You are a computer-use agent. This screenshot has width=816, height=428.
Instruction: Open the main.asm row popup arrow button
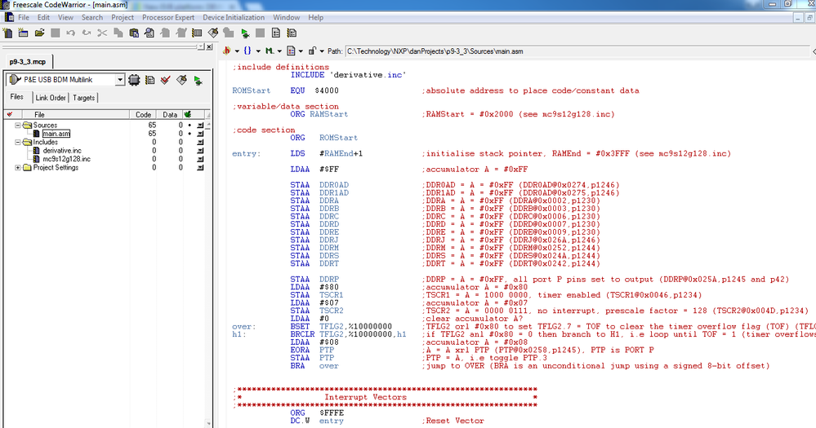point(200,134)
